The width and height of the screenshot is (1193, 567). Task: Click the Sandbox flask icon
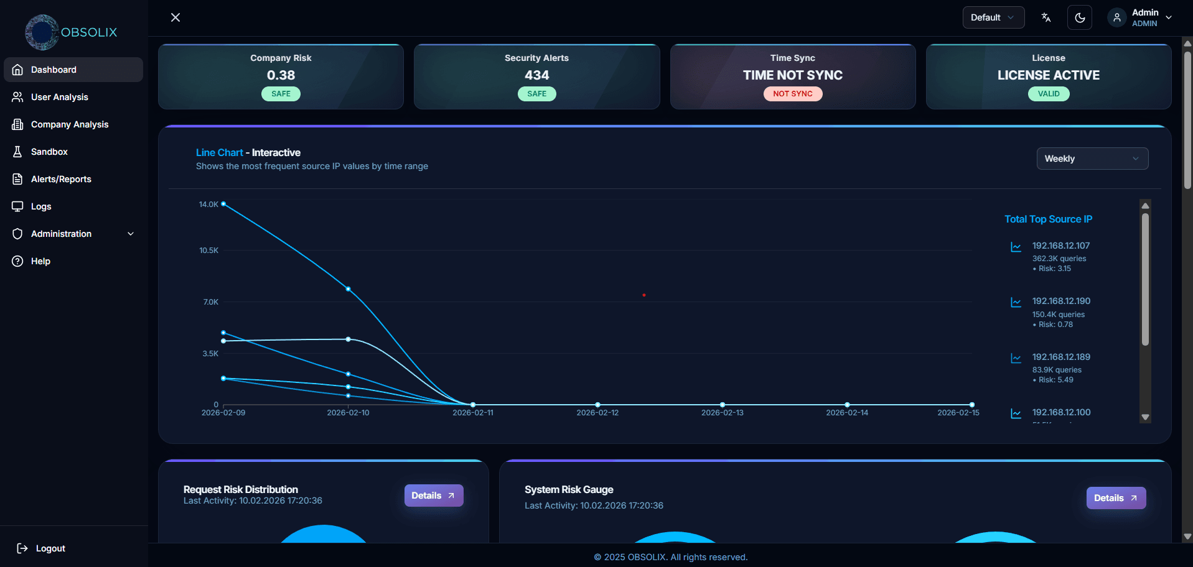[x=17, y=152]
